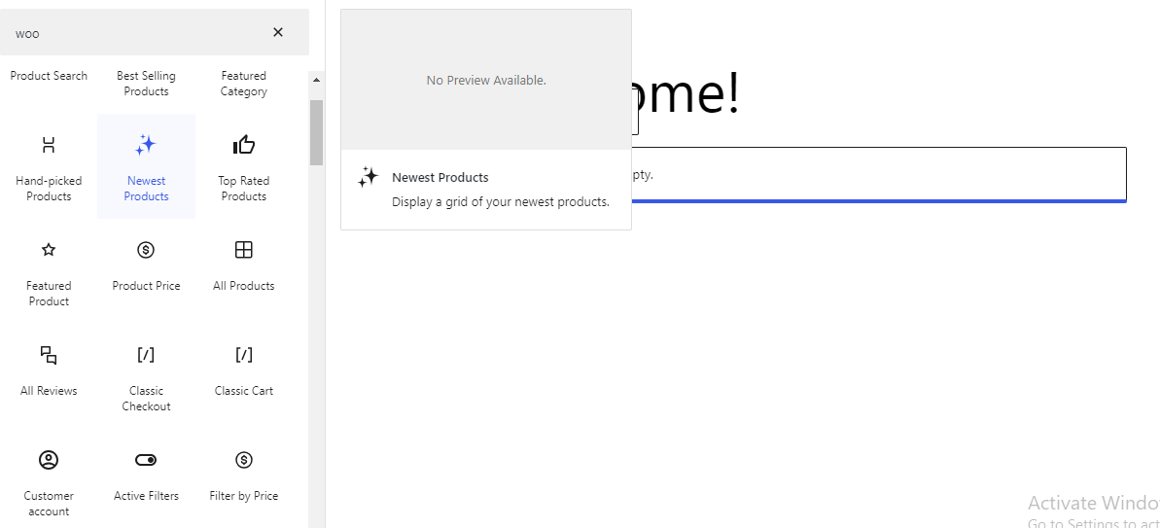The width and height of the screenshot is (1160, 528).
Task: Choose the Featured Product star icon
Action: click(x=49, y=250)
